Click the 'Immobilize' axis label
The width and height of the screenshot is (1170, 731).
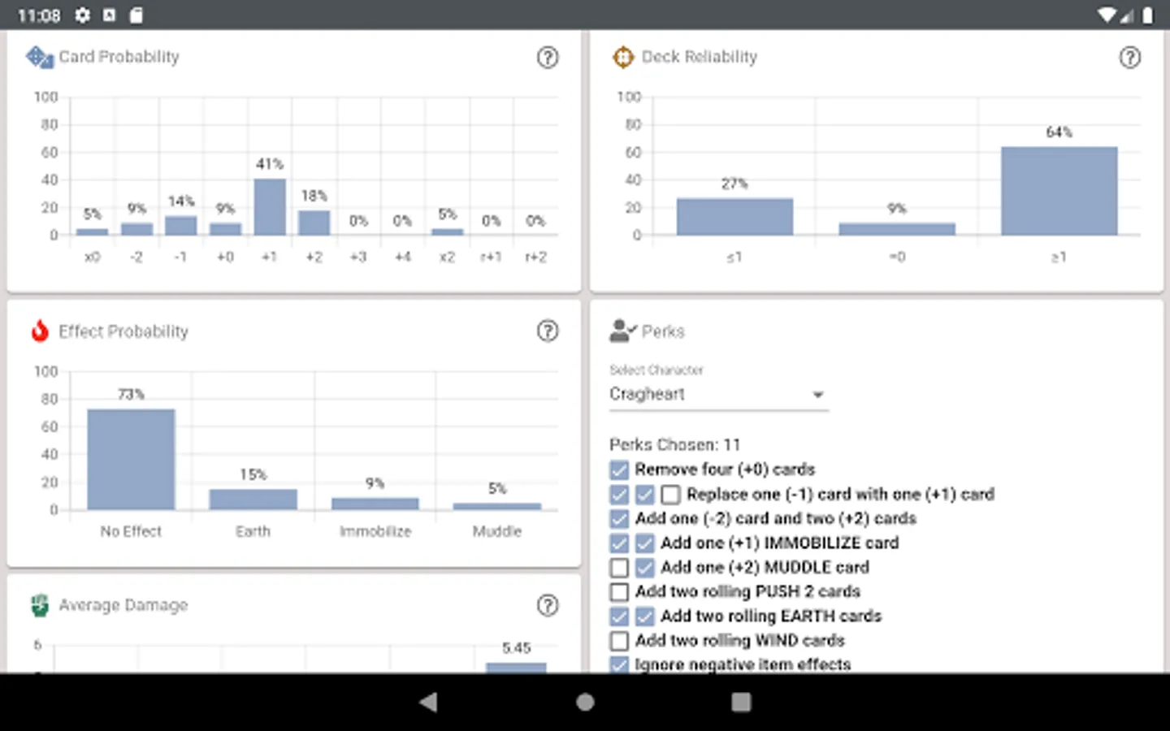point(375,531)
